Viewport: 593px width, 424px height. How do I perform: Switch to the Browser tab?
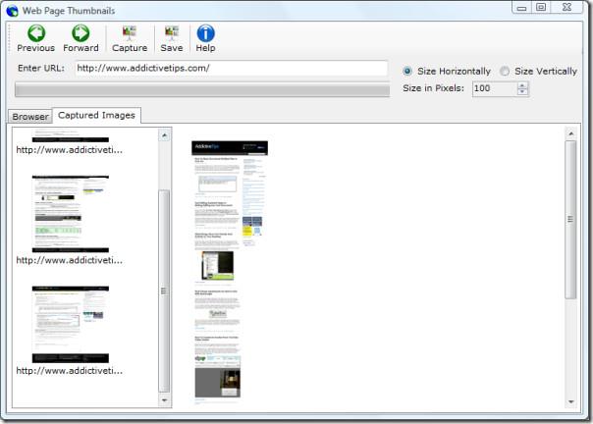pos(30,116)
